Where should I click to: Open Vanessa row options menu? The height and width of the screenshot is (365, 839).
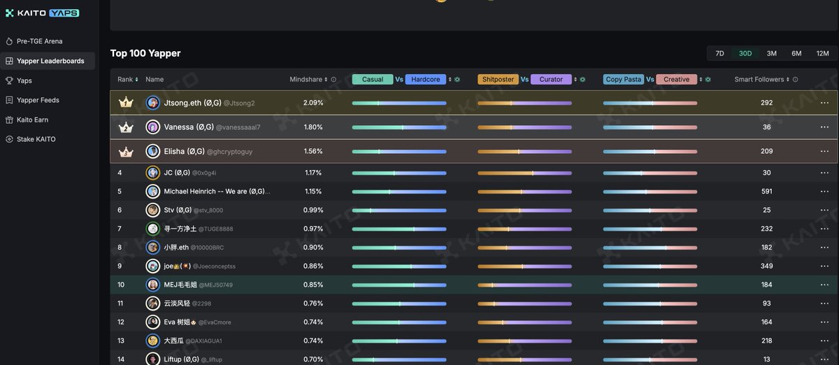point(824,127)
